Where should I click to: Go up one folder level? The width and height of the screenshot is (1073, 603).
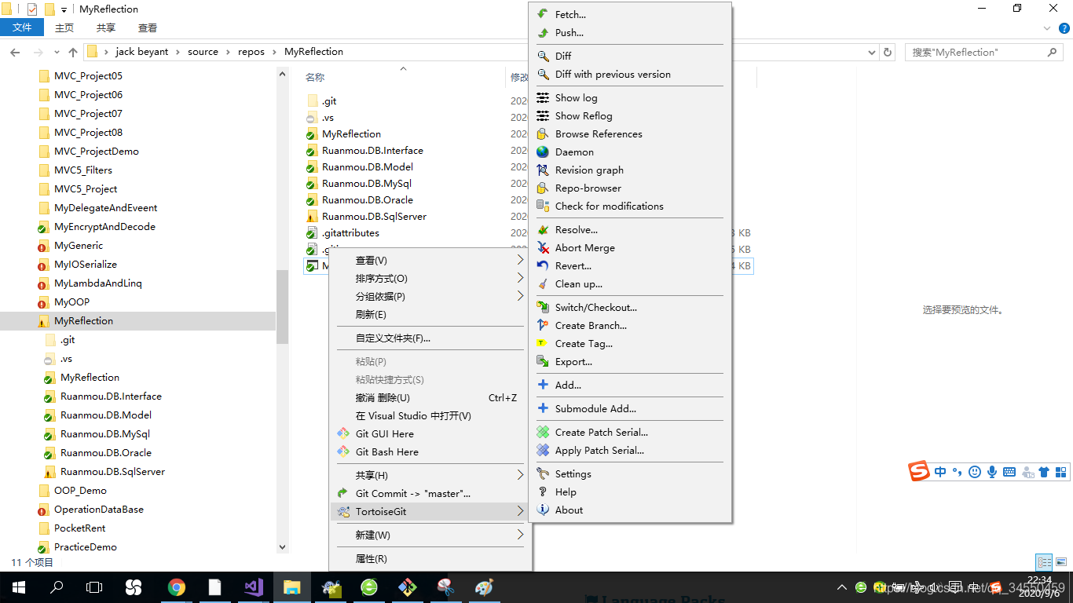pos(73,52)
